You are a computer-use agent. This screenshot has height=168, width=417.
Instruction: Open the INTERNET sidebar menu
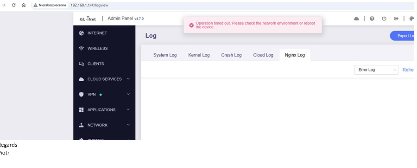point(104,33)
